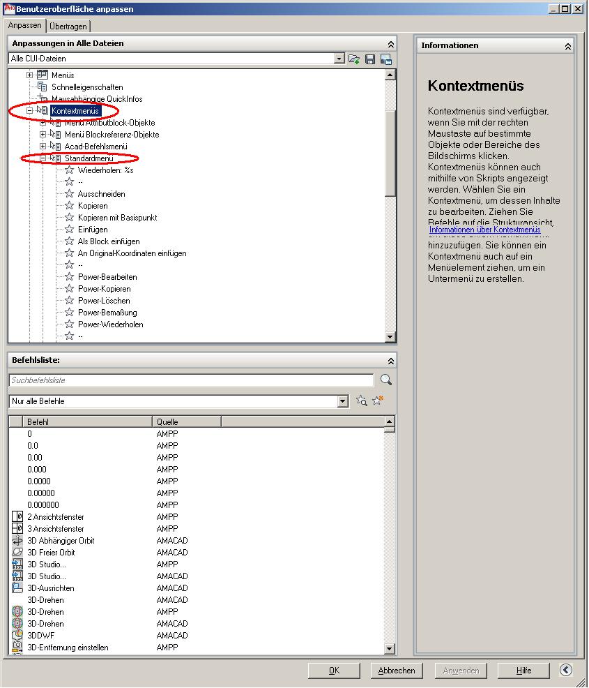The image size is (589, 688).
Task: Click the round arrow button beside Hilfe
Action: tap(566, 670)
